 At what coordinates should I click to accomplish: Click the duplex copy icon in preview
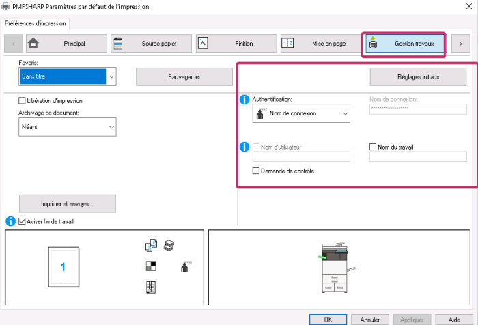(151, 246)
